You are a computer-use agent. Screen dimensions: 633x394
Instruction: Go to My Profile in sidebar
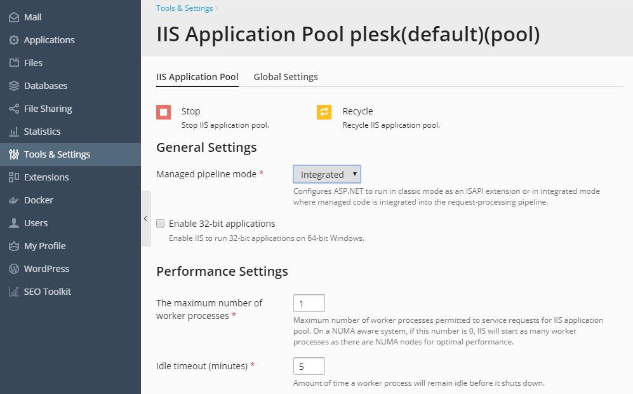[x=44, y=246]
